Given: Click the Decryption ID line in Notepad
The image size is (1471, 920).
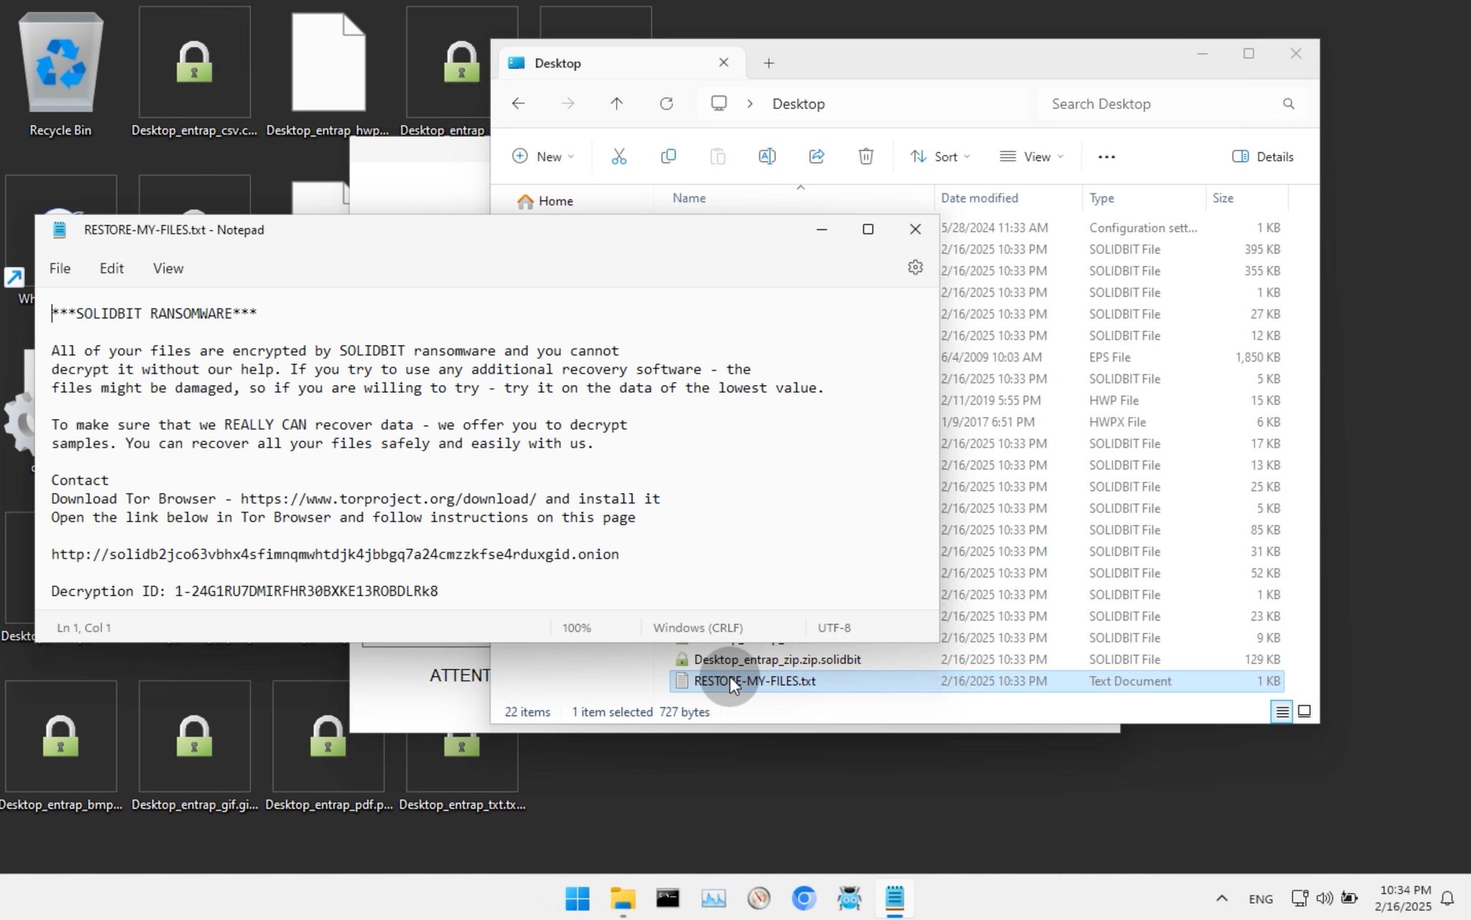Looking at the screenshot, I should tap(244, 591).
